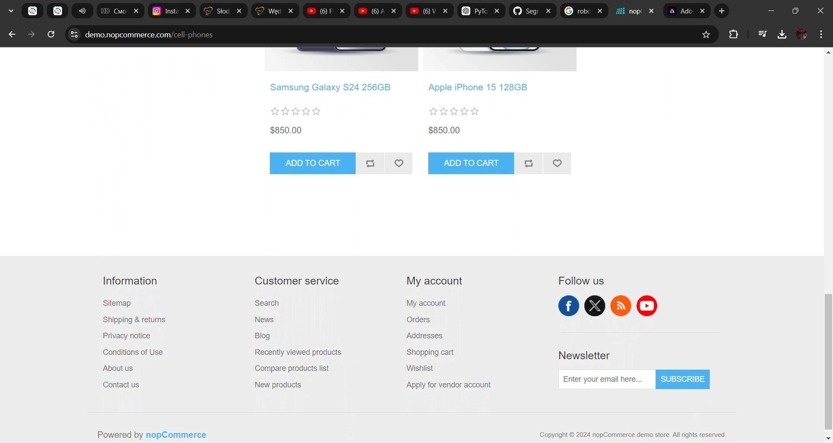Viewport: 833px width, 443px height.
Task: Open the Shopping cart footer link
Action: [x=430, y=352]
